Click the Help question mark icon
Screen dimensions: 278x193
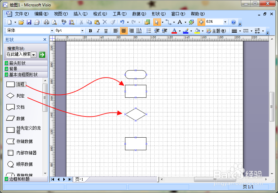234,22
